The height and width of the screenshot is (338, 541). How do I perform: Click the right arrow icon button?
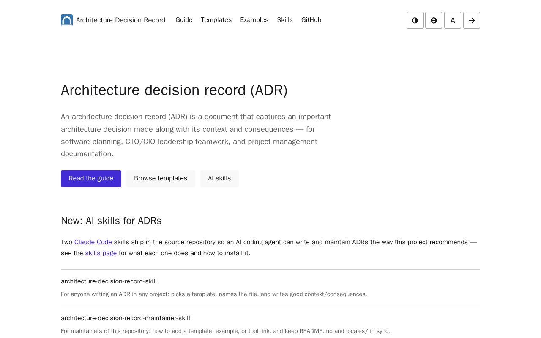(x=472, y=20)
